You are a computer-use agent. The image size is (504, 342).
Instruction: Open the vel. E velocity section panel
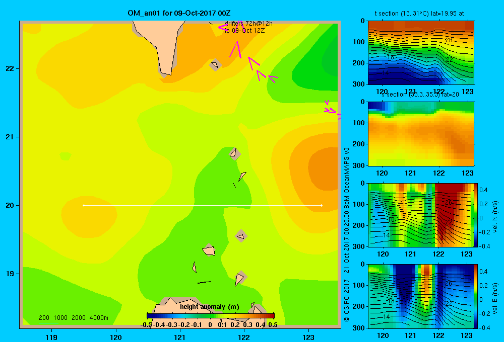(x=421, y=296)
